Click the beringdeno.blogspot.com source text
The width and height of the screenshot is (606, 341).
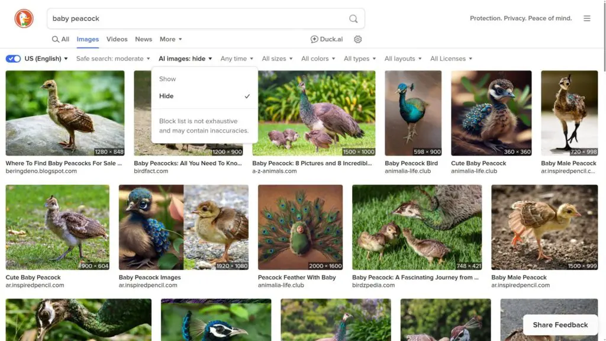pos(41,171)
